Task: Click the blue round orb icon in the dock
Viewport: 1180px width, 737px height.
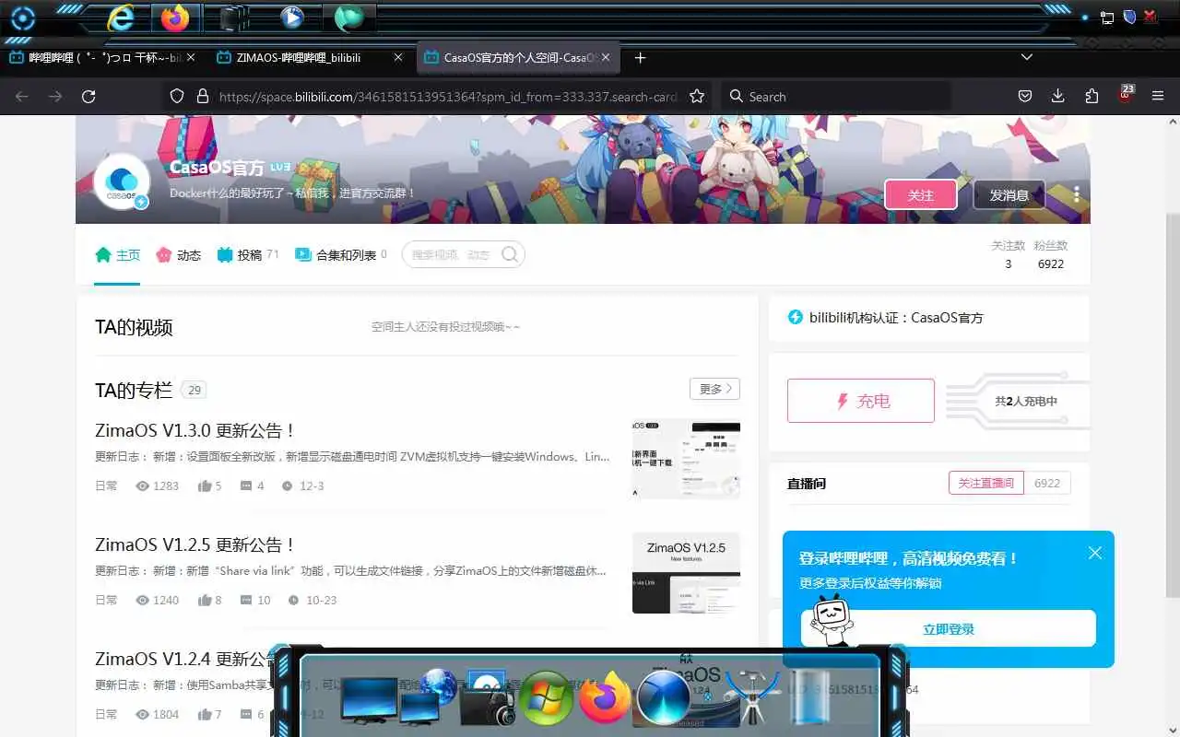Action: pyautogui.click(x=664, y=697)
